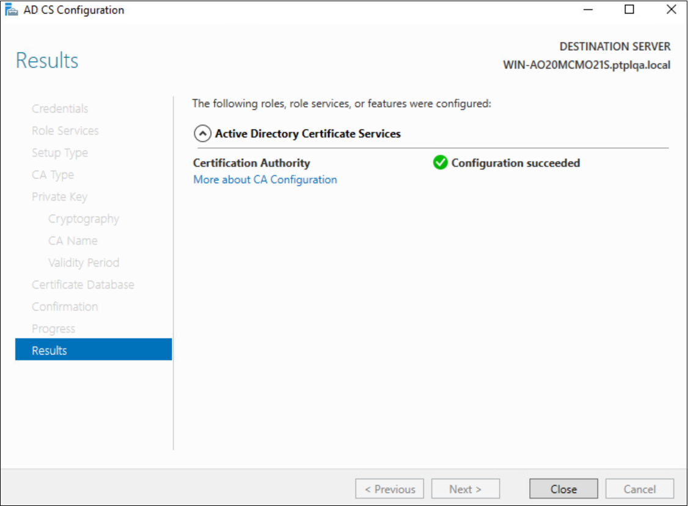Click the Cancel button
The image size is (688, 506).
(x=639, y=489)
